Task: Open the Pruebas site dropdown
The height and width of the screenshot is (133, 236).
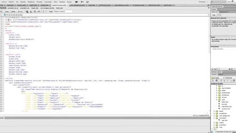Action: [x=218, y=78]
